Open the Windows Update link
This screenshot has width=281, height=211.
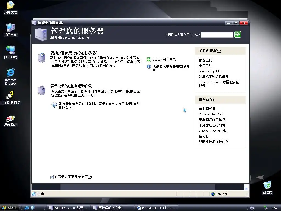tap(210, 71)
